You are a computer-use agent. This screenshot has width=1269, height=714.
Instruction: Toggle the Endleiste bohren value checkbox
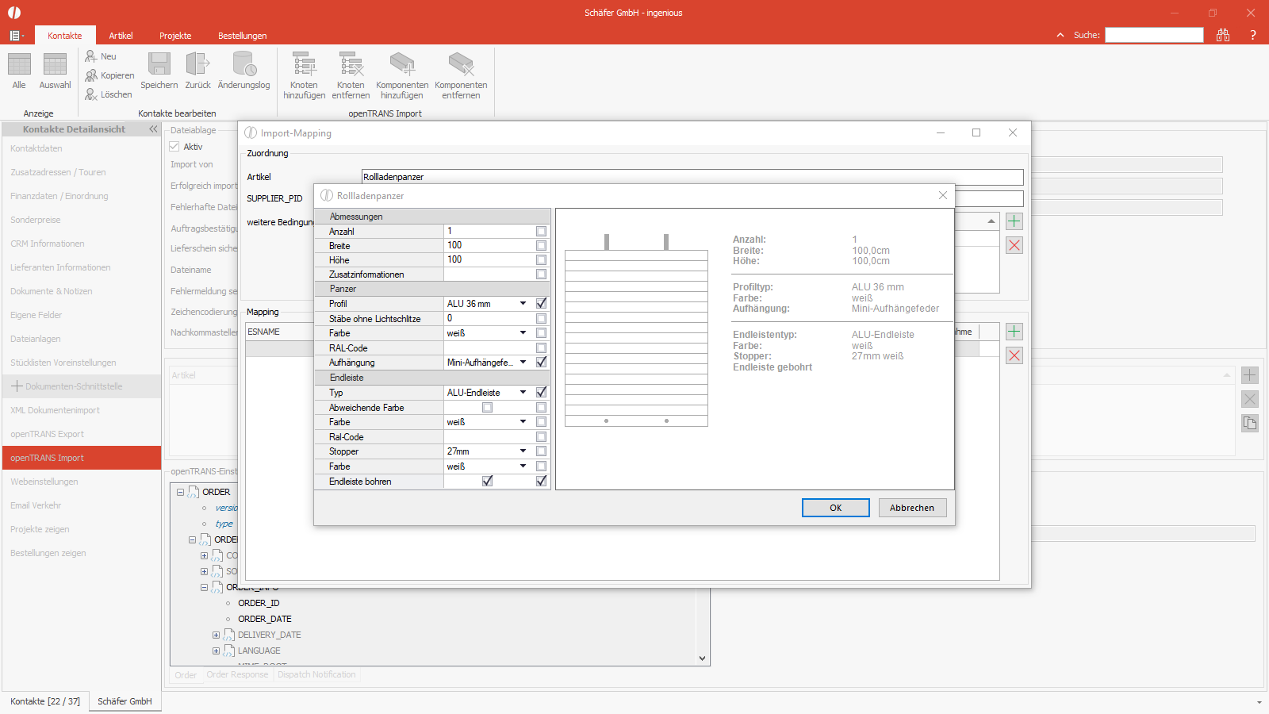[487, 481]
